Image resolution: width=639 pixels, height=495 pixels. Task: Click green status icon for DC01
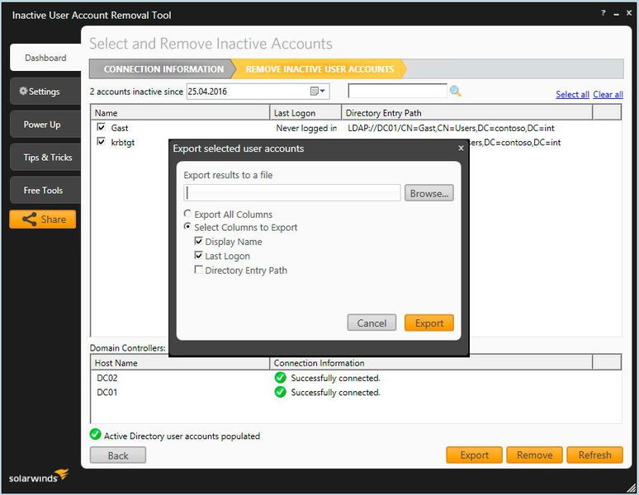[281, 392]
